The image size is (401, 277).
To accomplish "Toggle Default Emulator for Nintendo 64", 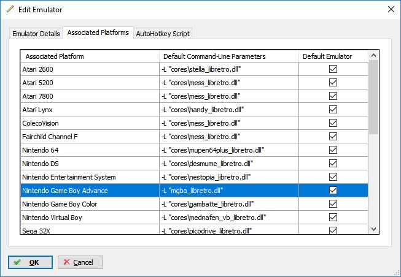I will (x=333, y=150).
